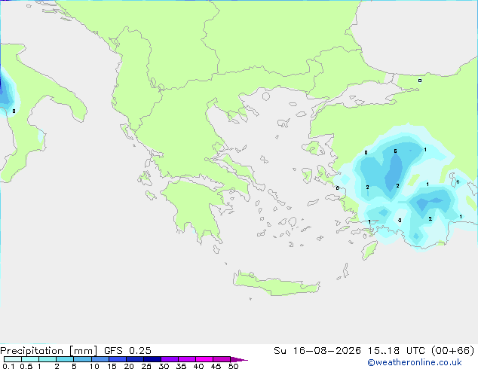Click the "GFS 0.25" model label
Image resolution: width=478 pixels, height=369 pixels.
pos(127,351)
